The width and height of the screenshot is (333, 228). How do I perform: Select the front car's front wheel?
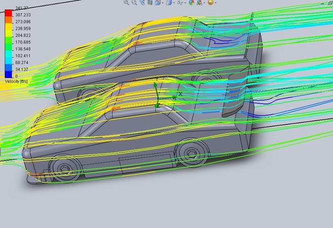(65, 169)
